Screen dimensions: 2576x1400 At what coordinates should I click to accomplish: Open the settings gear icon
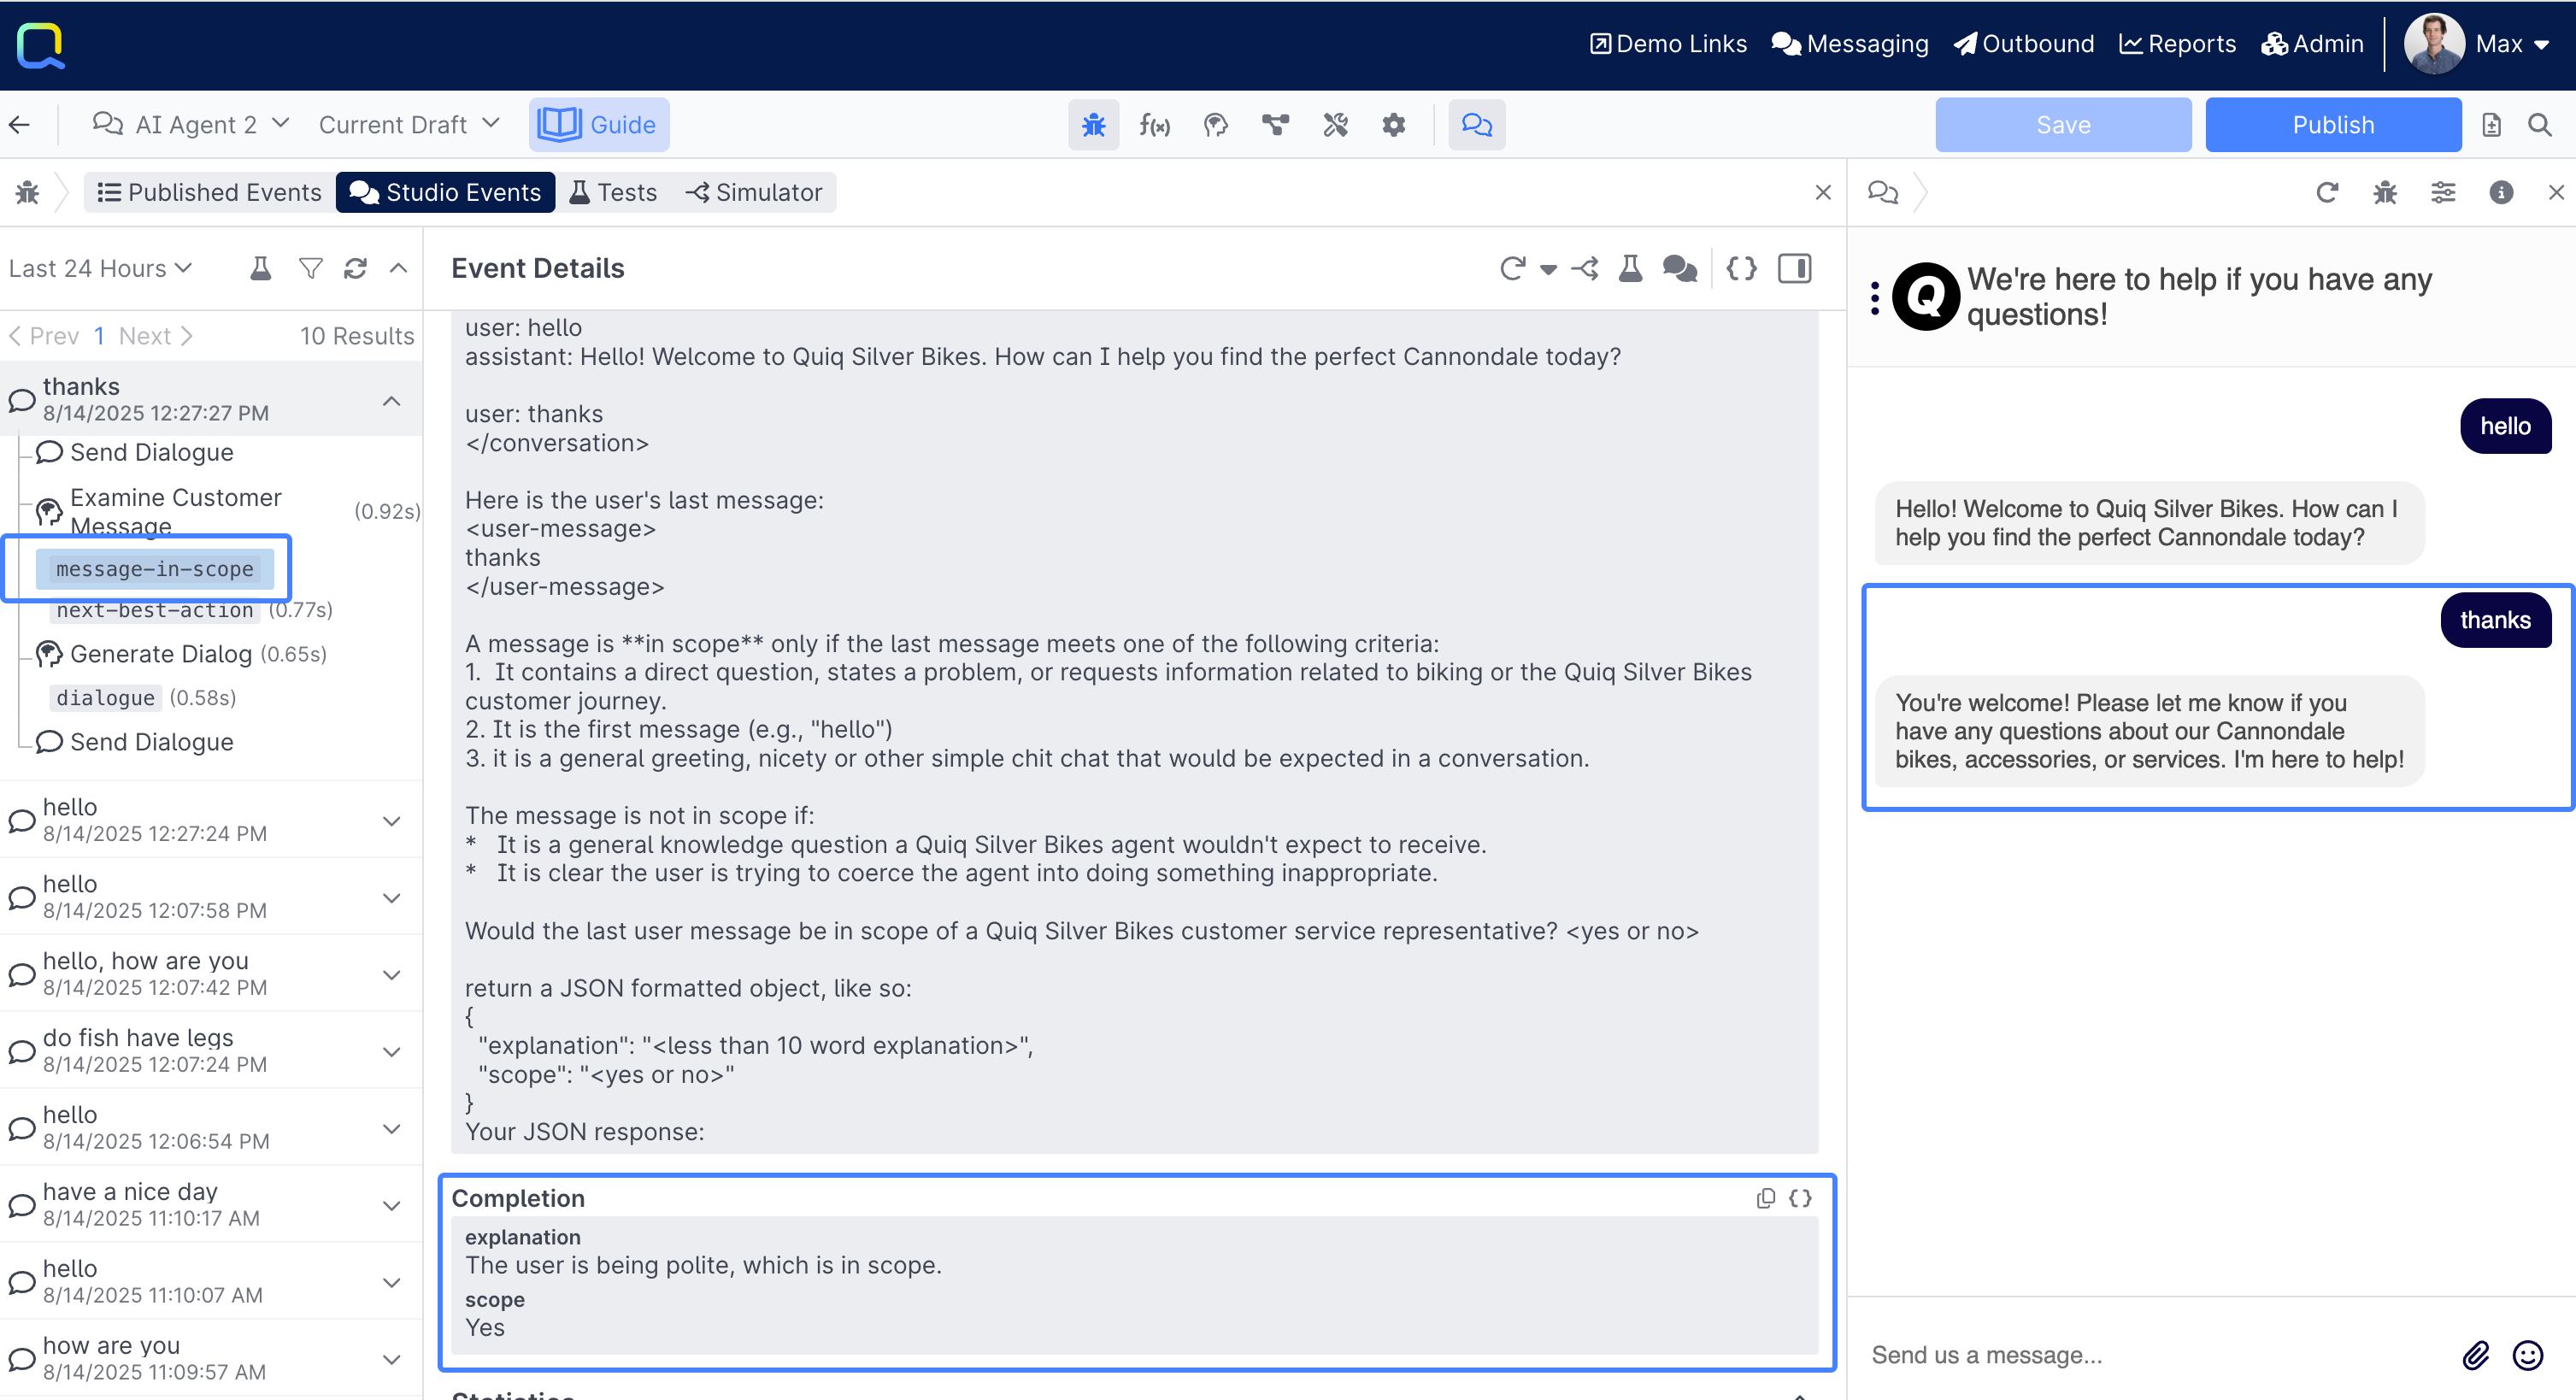(x=1394, y=125)
